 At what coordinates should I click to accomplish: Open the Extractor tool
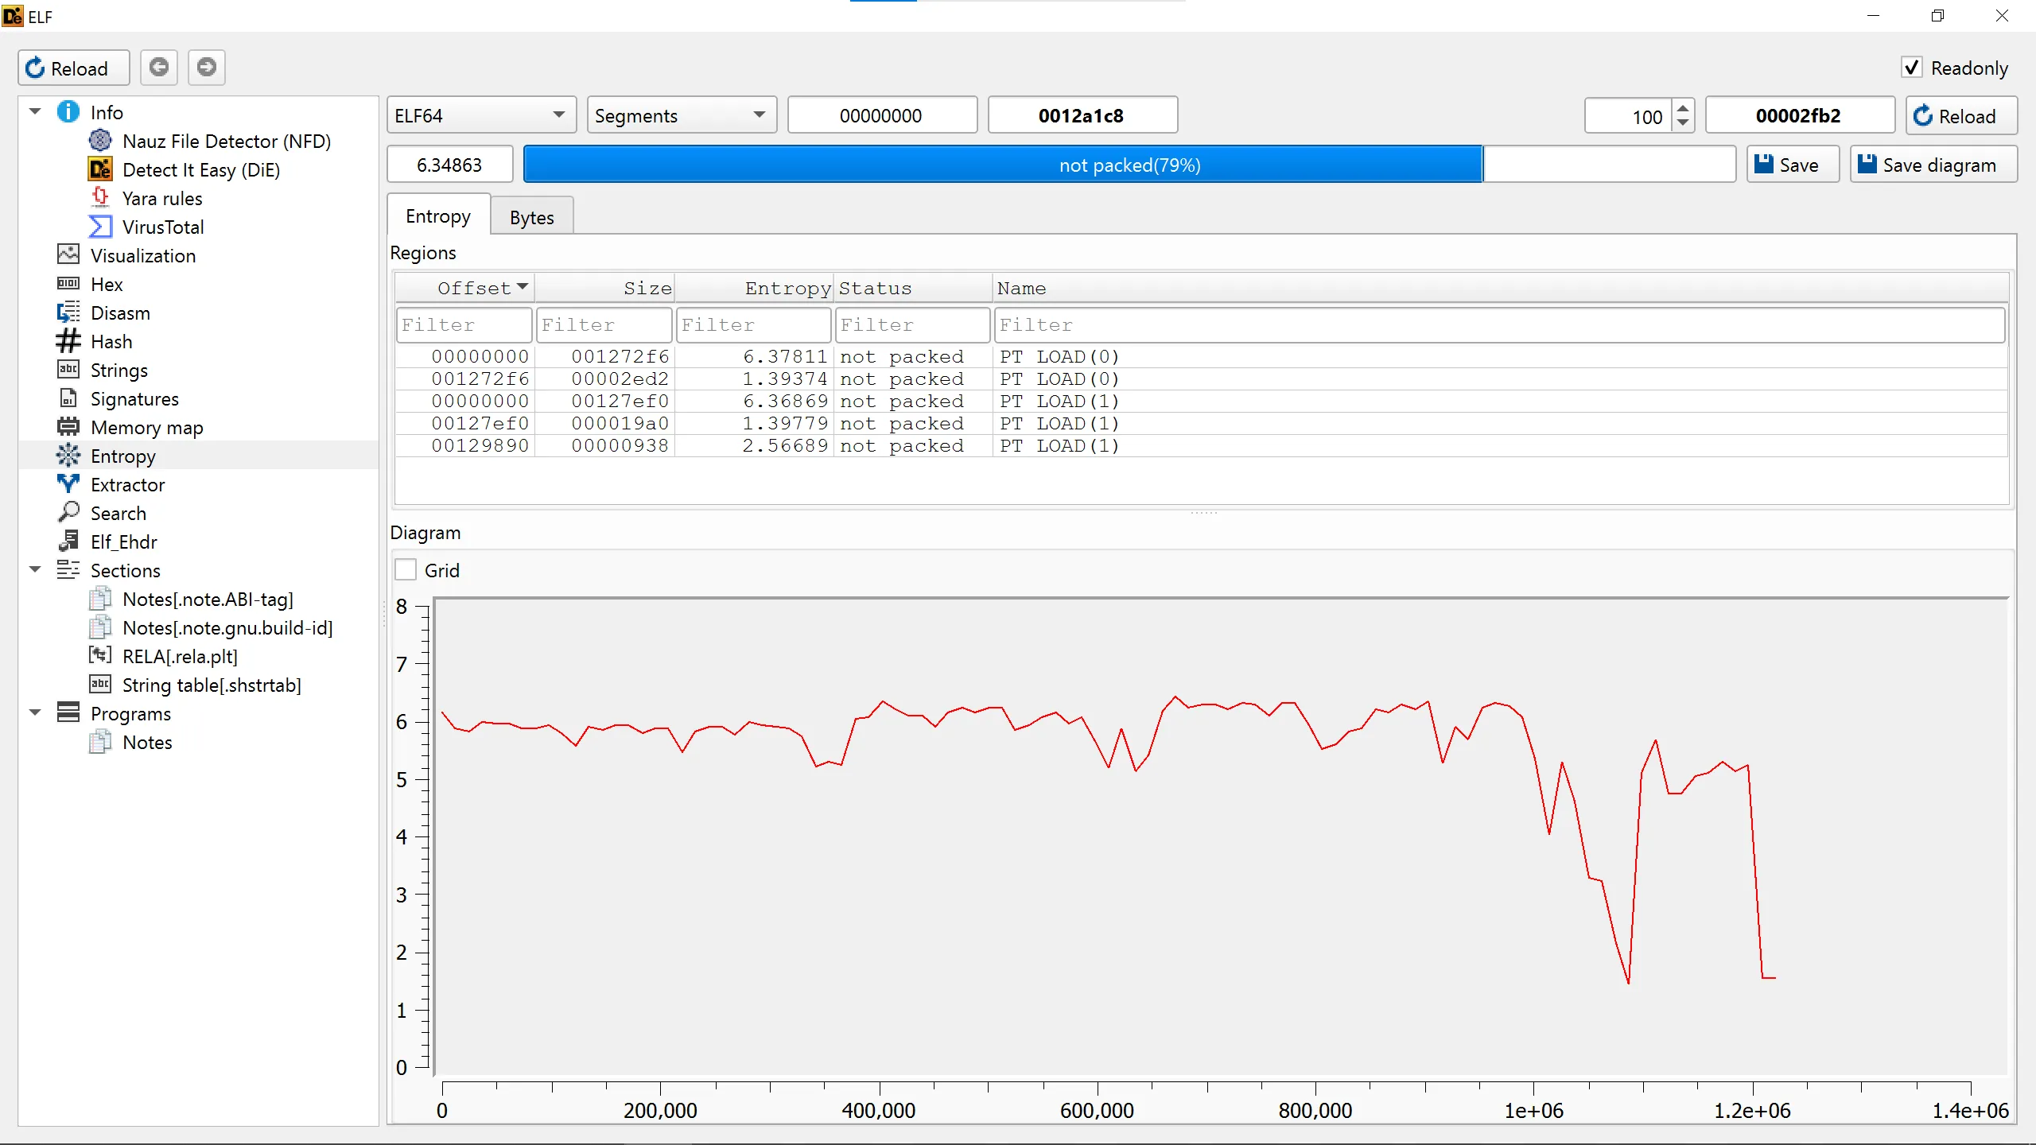pyautogui.click(x=127, y=485)
